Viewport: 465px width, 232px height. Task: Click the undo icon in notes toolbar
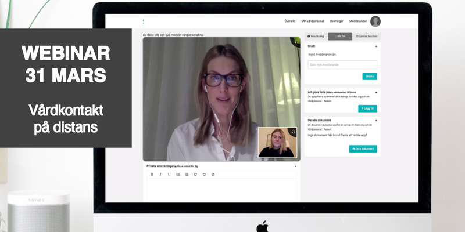tap(204, 175)
